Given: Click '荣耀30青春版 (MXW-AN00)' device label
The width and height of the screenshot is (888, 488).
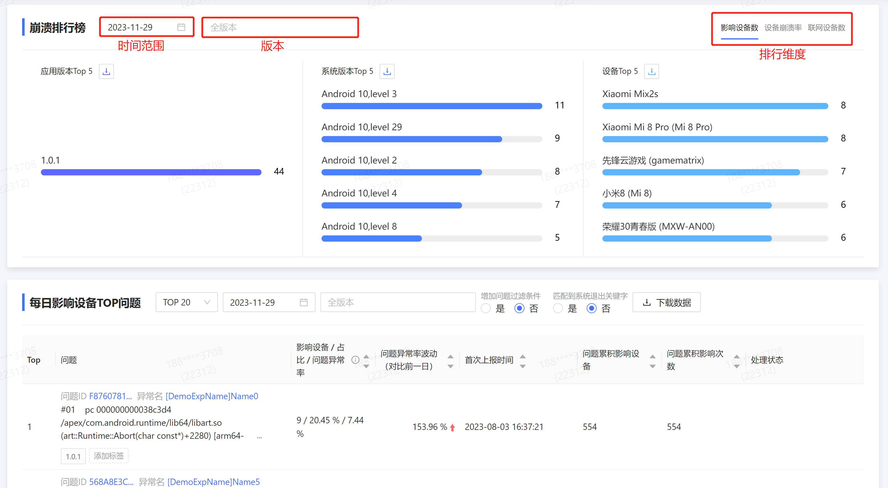Looking at the screenshot, I should (x=658, y=226).
